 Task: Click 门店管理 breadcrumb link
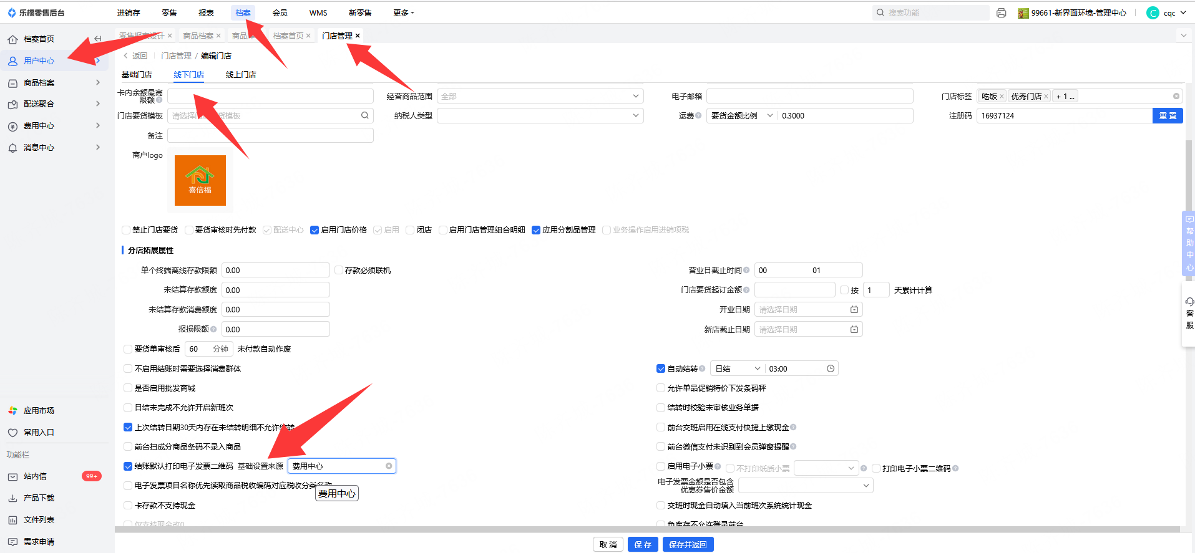tap(177, 56)
